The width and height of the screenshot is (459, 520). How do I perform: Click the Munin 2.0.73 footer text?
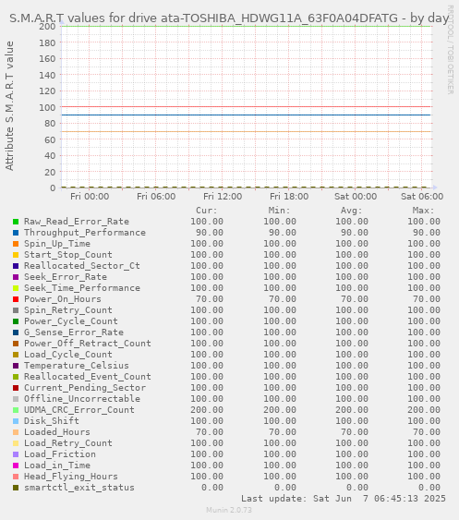coord(229,510)
